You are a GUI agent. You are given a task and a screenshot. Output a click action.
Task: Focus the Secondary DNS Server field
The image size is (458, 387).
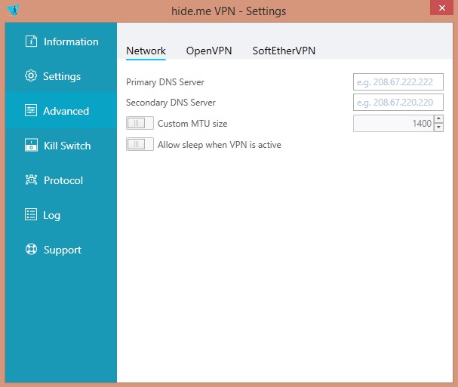pyautogui.click(x=398, y=103)
